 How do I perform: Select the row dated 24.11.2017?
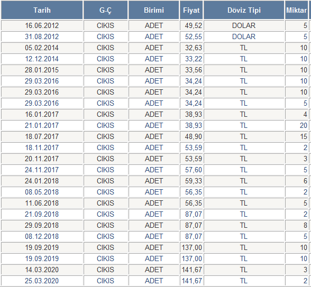coord(154,170)
